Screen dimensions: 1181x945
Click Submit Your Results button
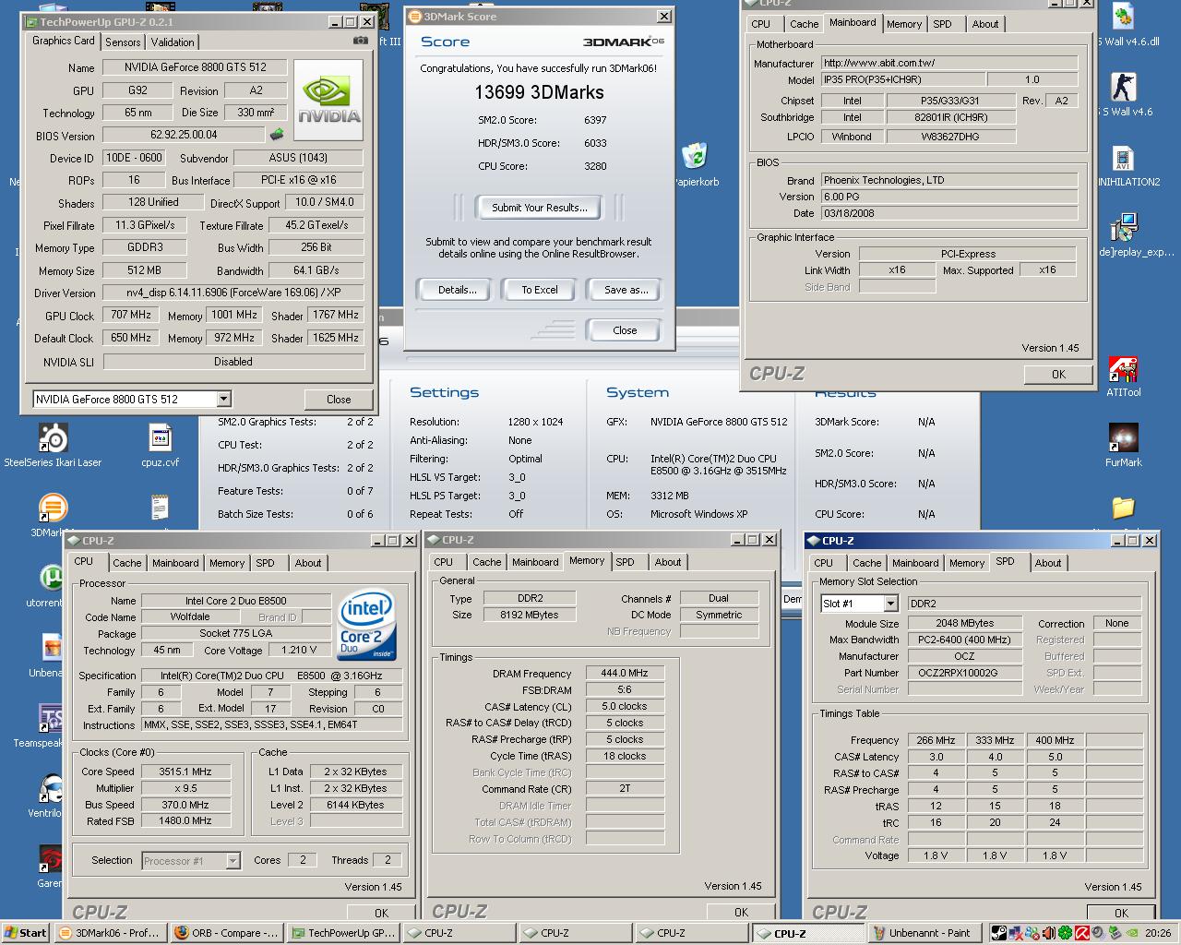click(539, 208)
